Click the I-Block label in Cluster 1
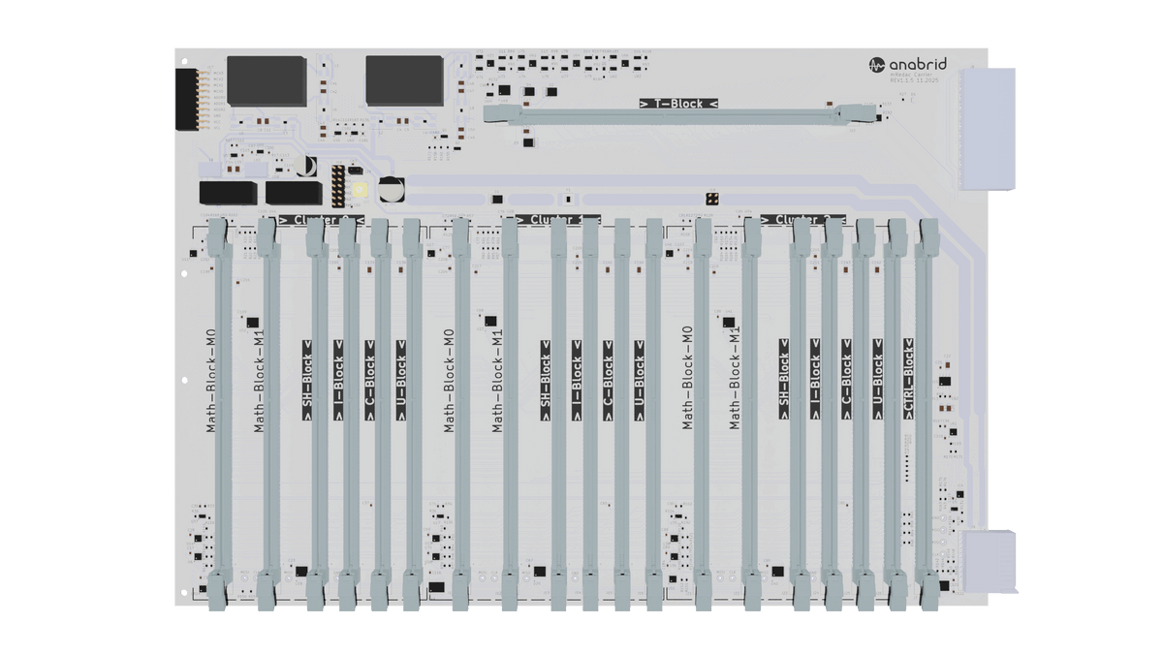Image resolution: width=1163 pixels, height=654 pixels. point(577,380)
